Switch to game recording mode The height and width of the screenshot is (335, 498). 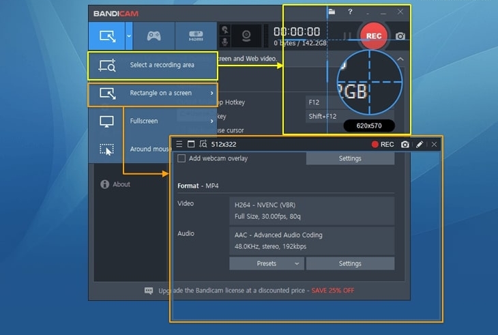tap(153, 36)
